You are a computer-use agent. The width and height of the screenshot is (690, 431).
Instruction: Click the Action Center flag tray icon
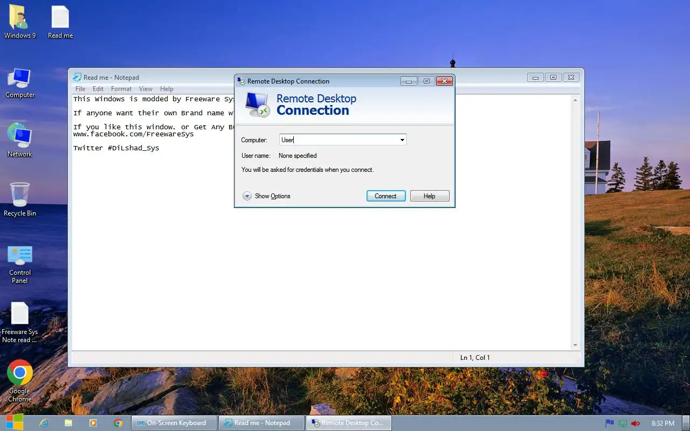tap(610, 423)
